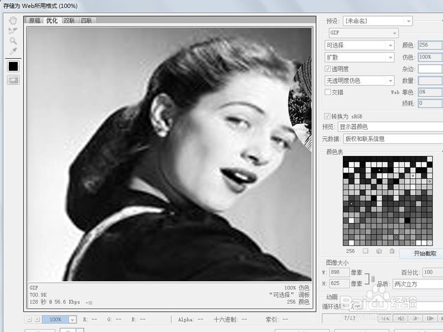The width and height of the screenshot is (443, 332).
Task: Click the lock selected color icon
Action: [392, 251]
